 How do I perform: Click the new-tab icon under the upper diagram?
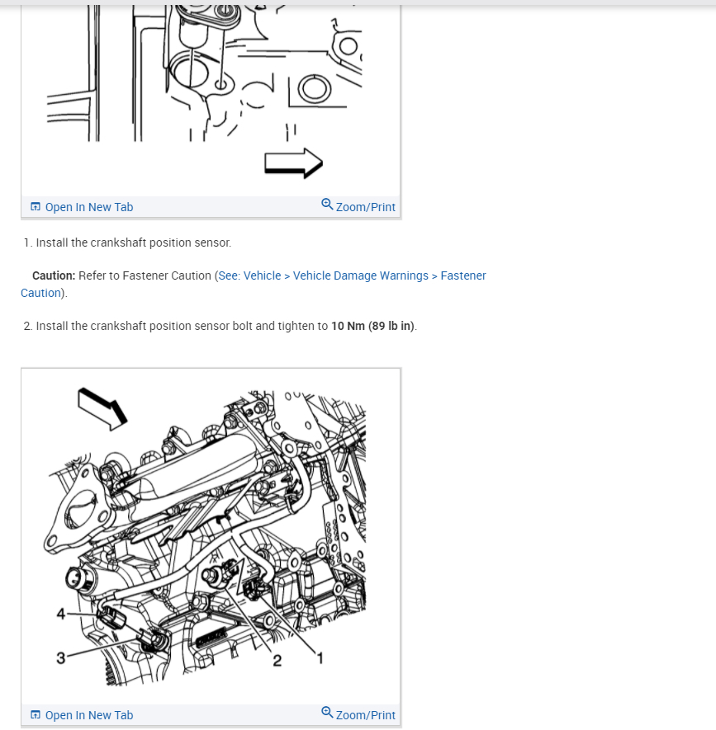[36, 207]
